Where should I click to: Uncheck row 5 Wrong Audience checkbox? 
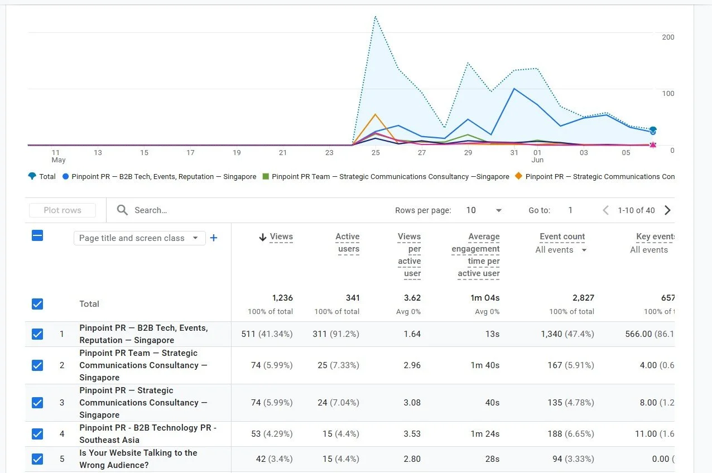tap(37, 459)
